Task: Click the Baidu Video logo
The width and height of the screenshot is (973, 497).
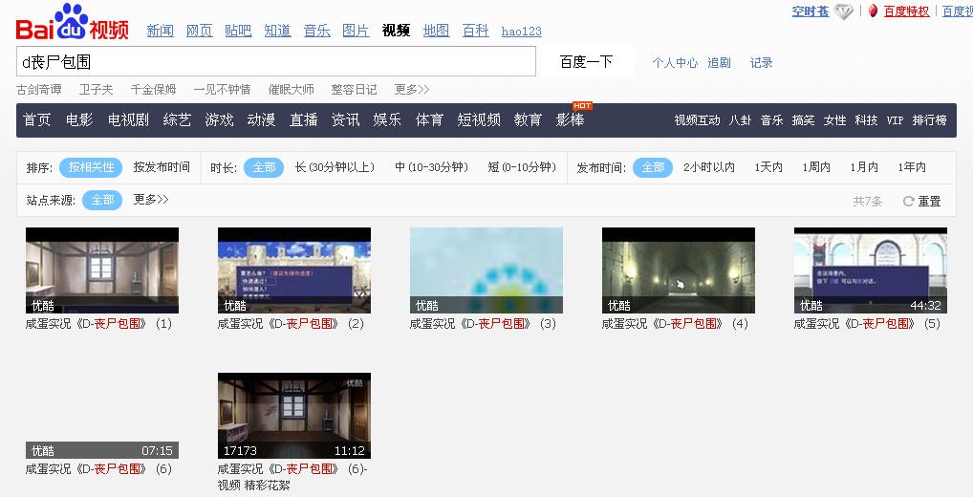Action: tap(72, 22)
